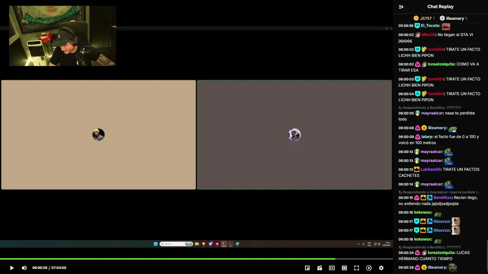488x274 pixels.
Task: Switch to theatre mode
Action: point(344,268)
